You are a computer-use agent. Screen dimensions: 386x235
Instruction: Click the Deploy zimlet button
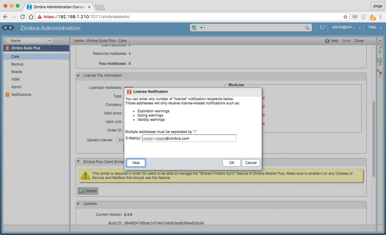pyautogui.click(x=88, y=191)
